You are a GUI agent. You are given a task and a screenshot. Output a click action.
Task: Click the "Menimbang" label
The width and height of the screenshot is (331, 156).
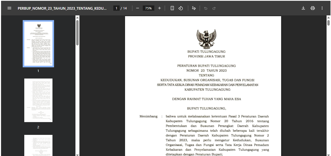click(149, 116)
